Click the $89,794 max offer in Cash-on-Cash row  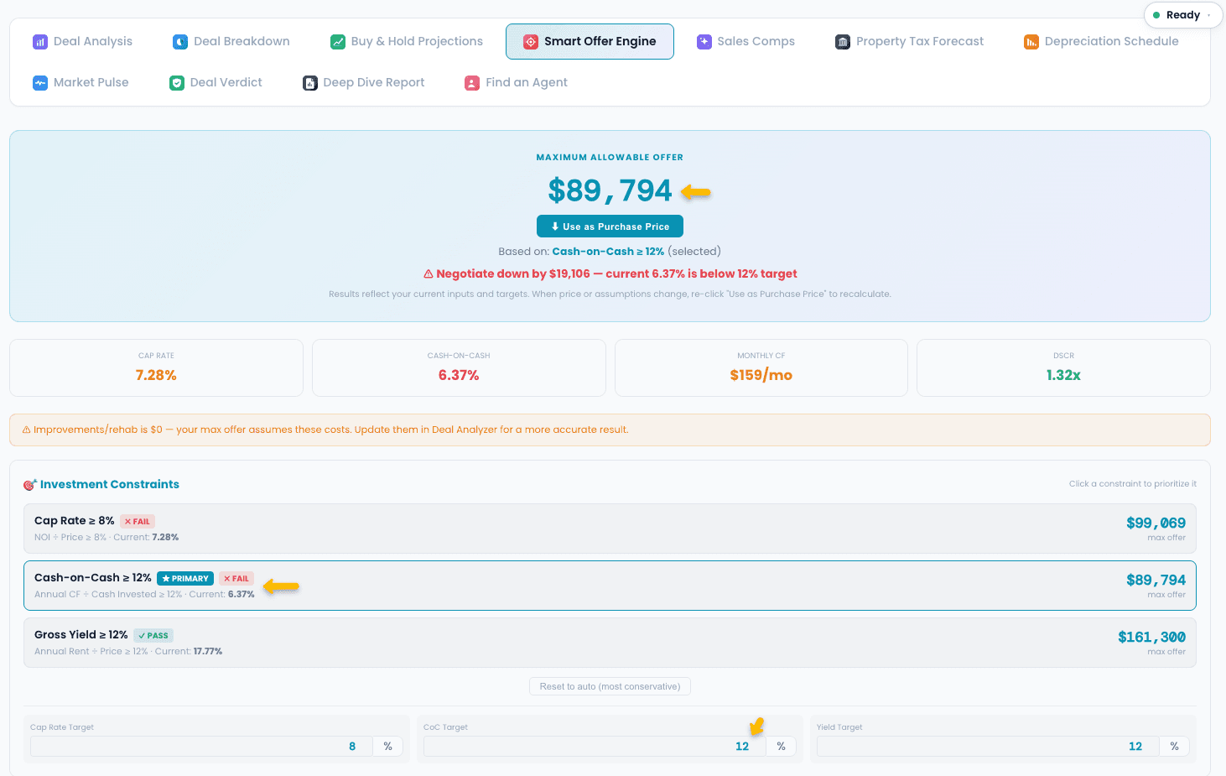[1156, 580]
